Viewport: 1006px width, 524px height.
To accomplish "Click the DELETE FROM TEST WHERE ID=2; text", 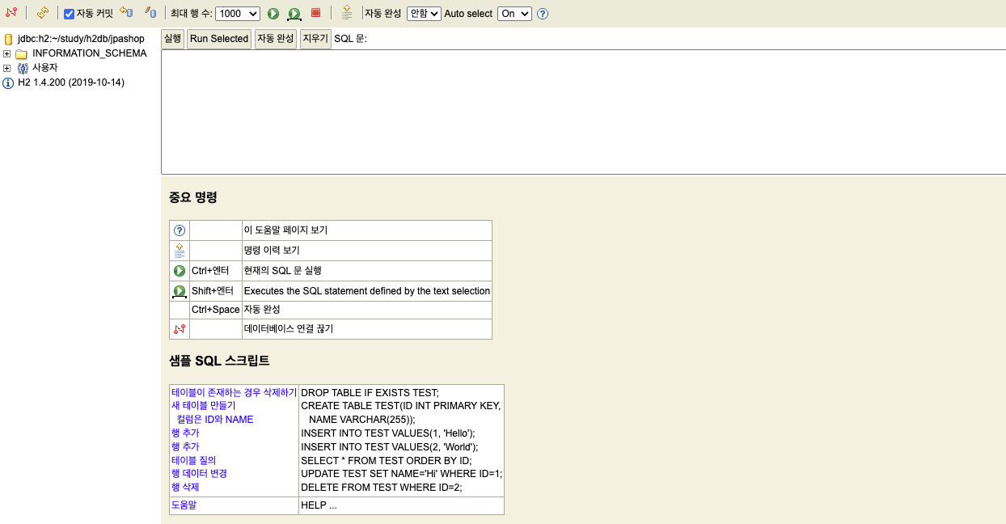I will (382, 488).
